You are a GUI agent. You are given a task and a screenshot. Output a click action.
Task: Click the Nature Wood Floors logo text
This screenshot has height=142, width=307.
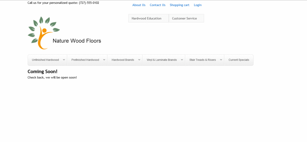coord(77,41)
